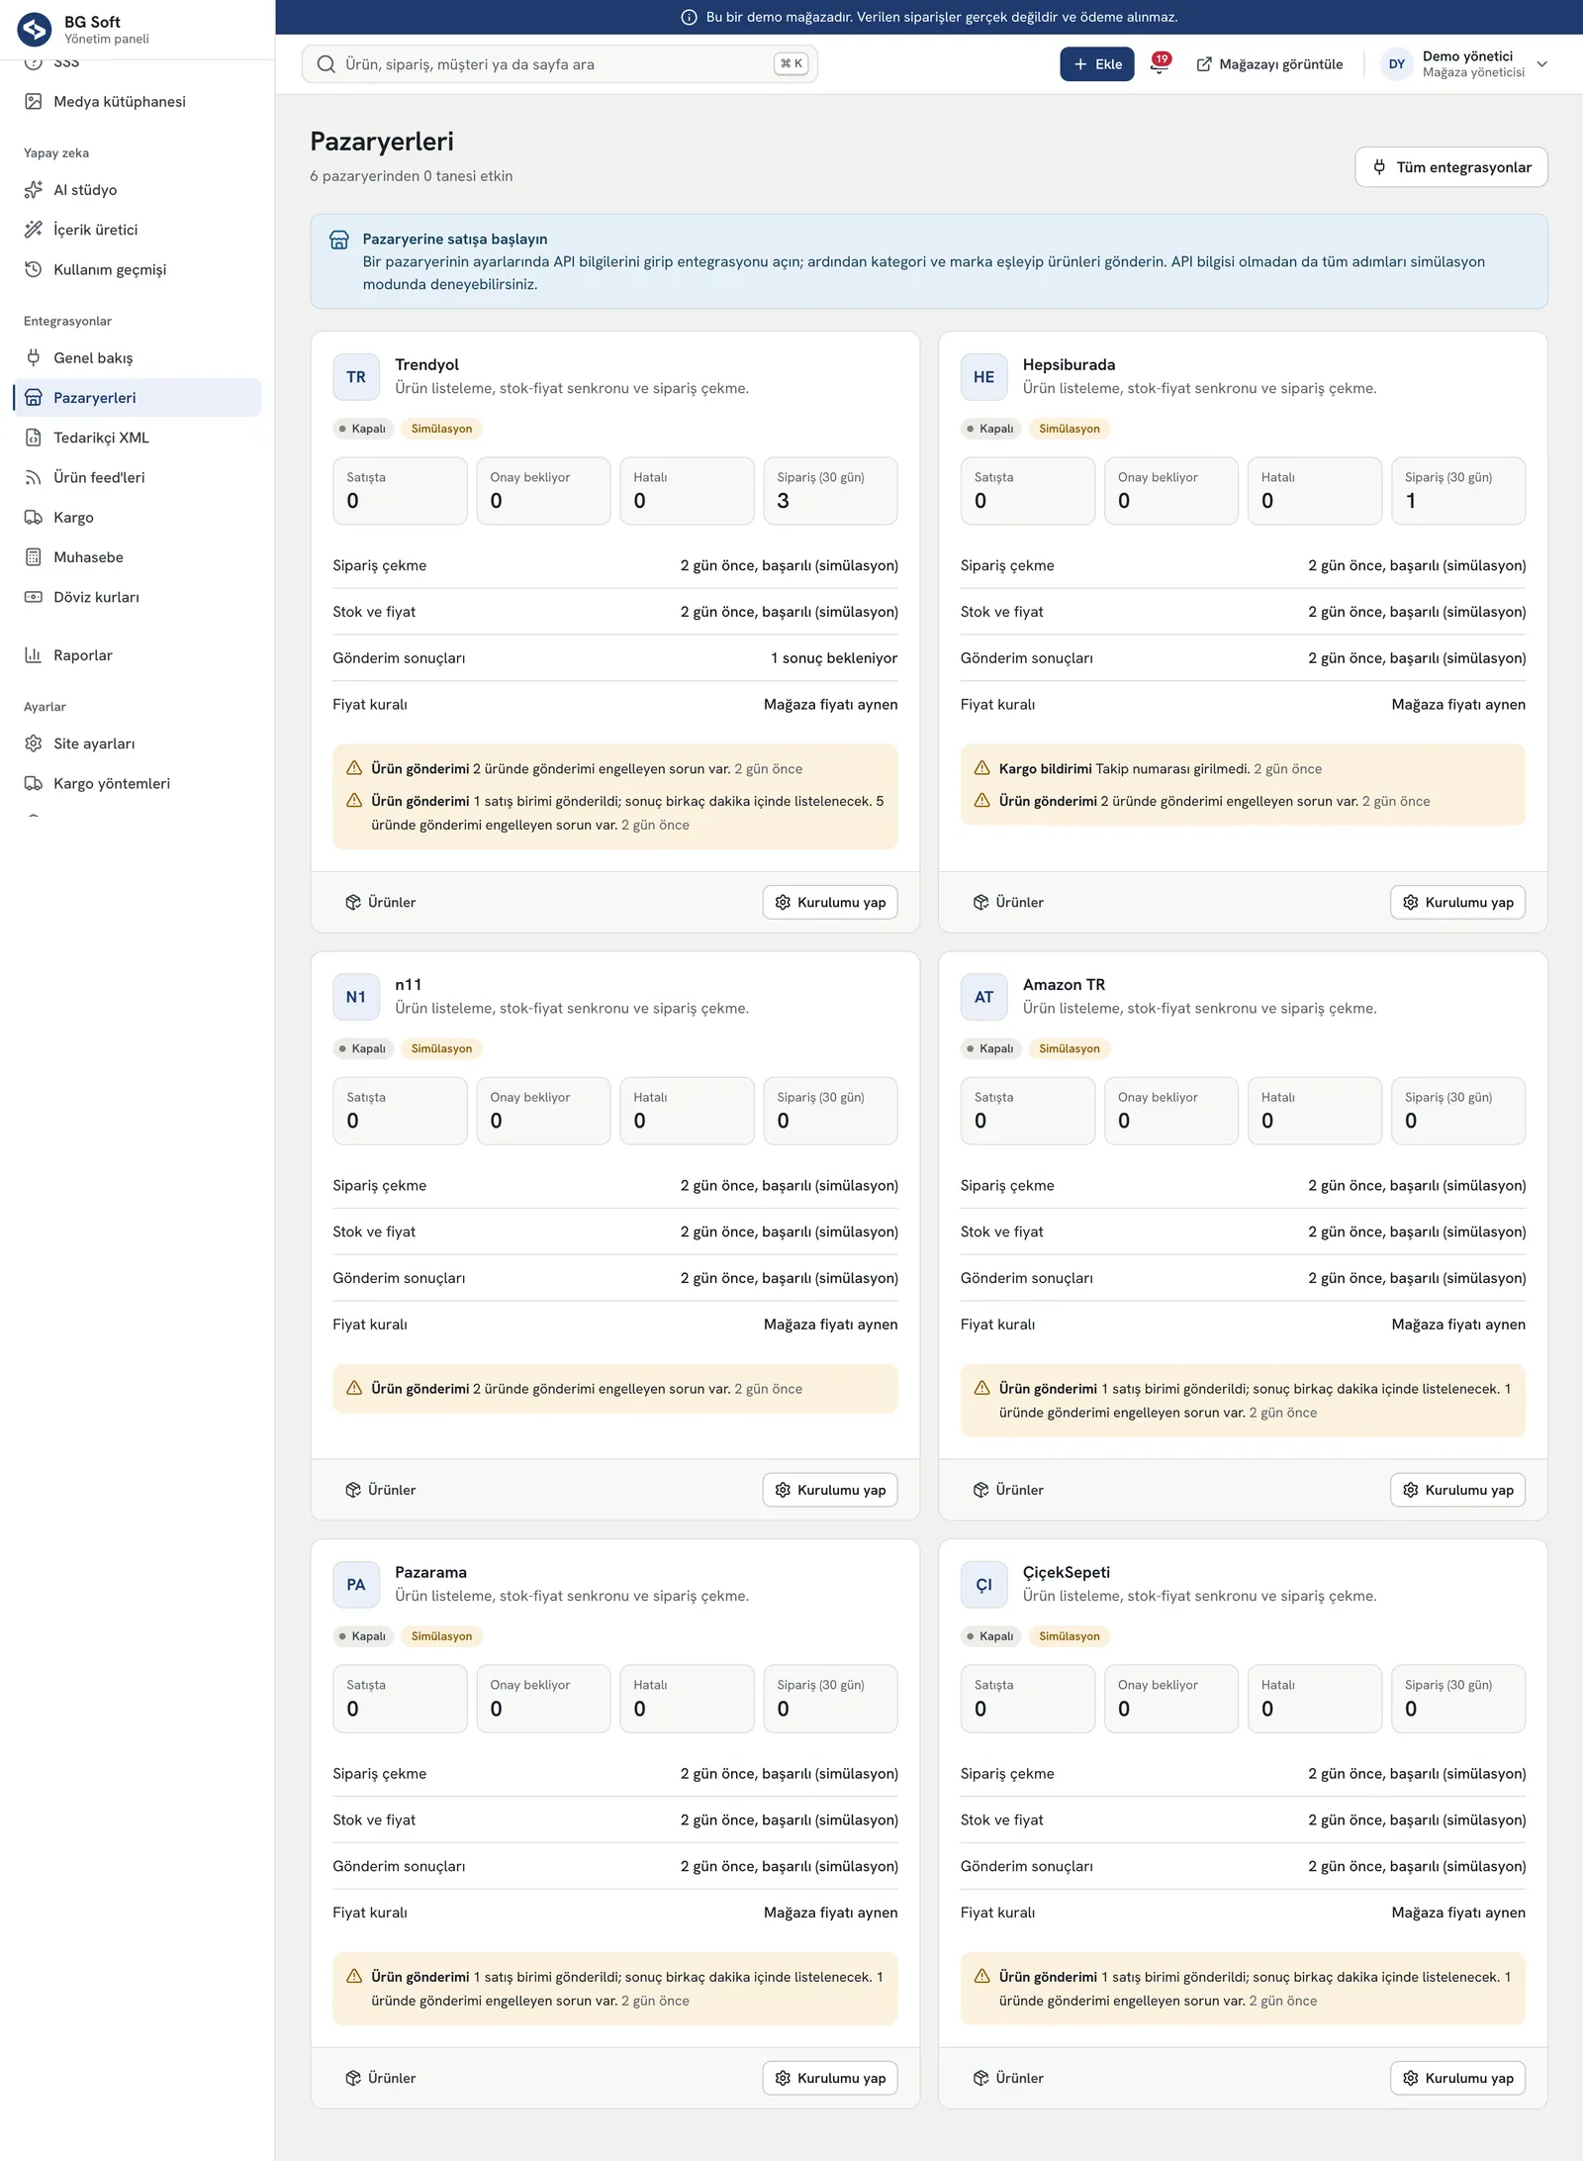Click the Simülasyon badge on Hepsiburada
The image size is (1583, 2161).
point(1070,429)
